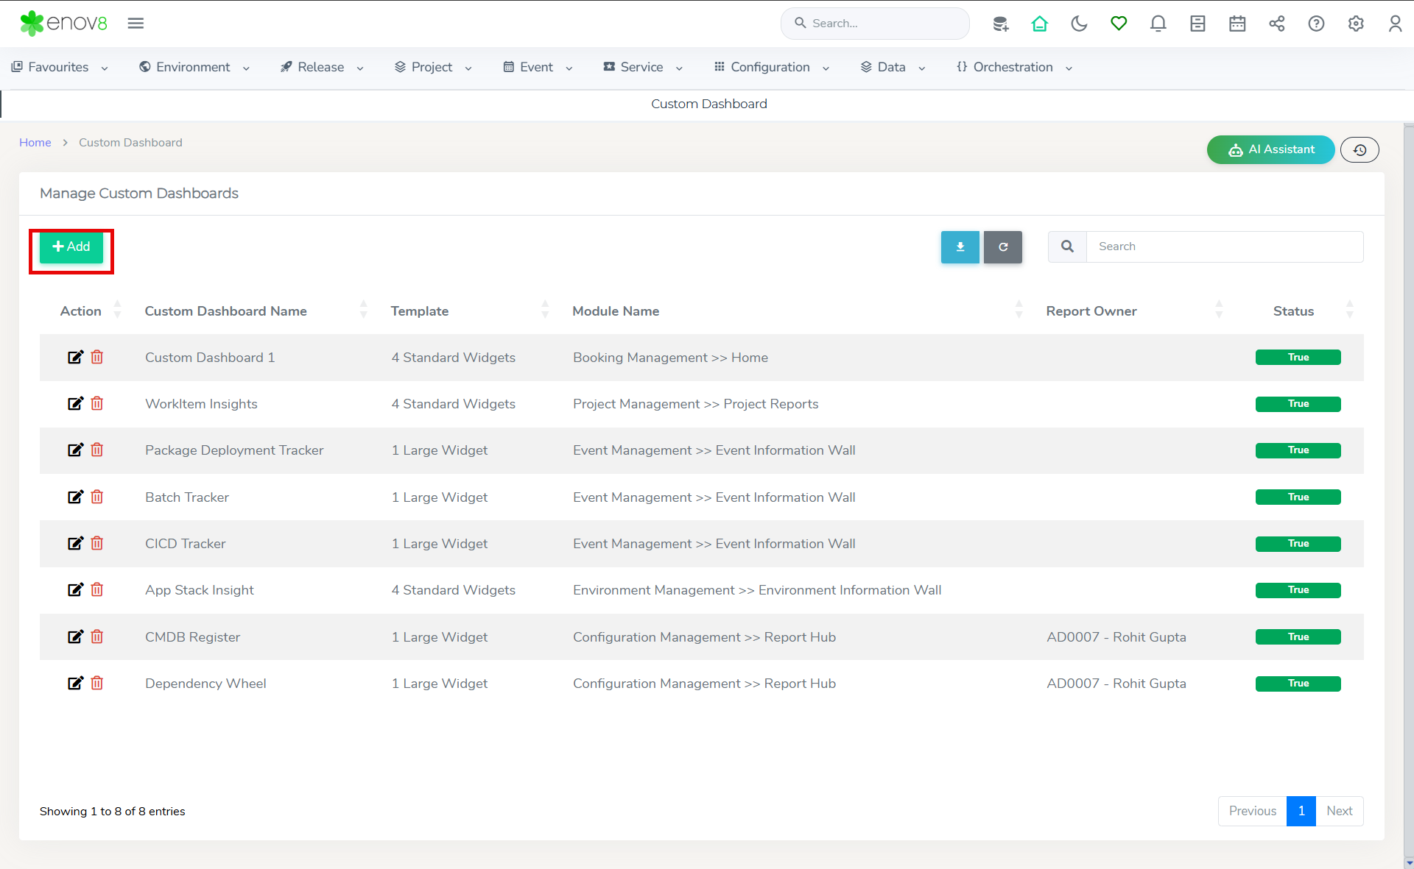
Task: Click the edit icon for Batch Tracker
Action: (75, 497)
